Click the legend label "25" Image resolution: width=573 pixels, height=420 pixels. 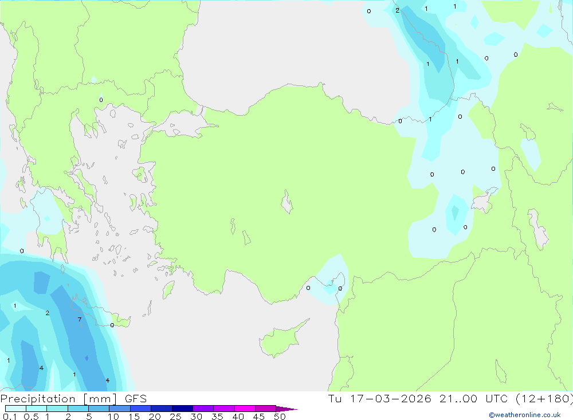[x=176, y=417]
